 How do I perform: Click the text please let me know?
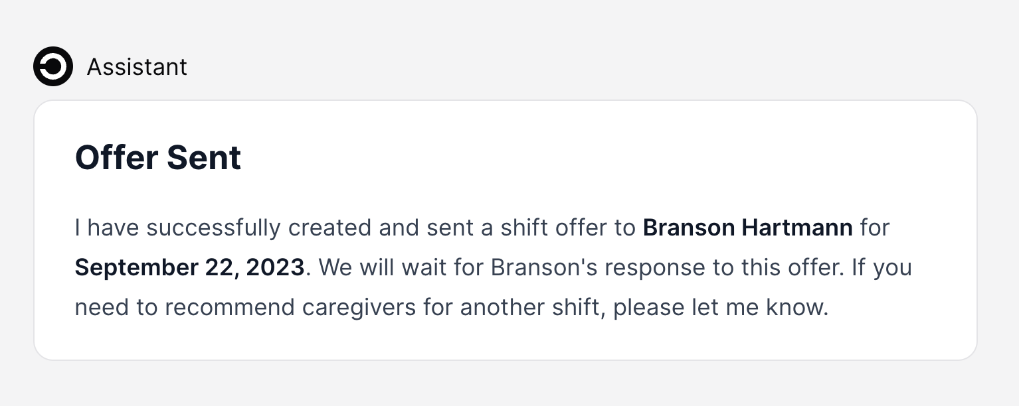[720, 308]
